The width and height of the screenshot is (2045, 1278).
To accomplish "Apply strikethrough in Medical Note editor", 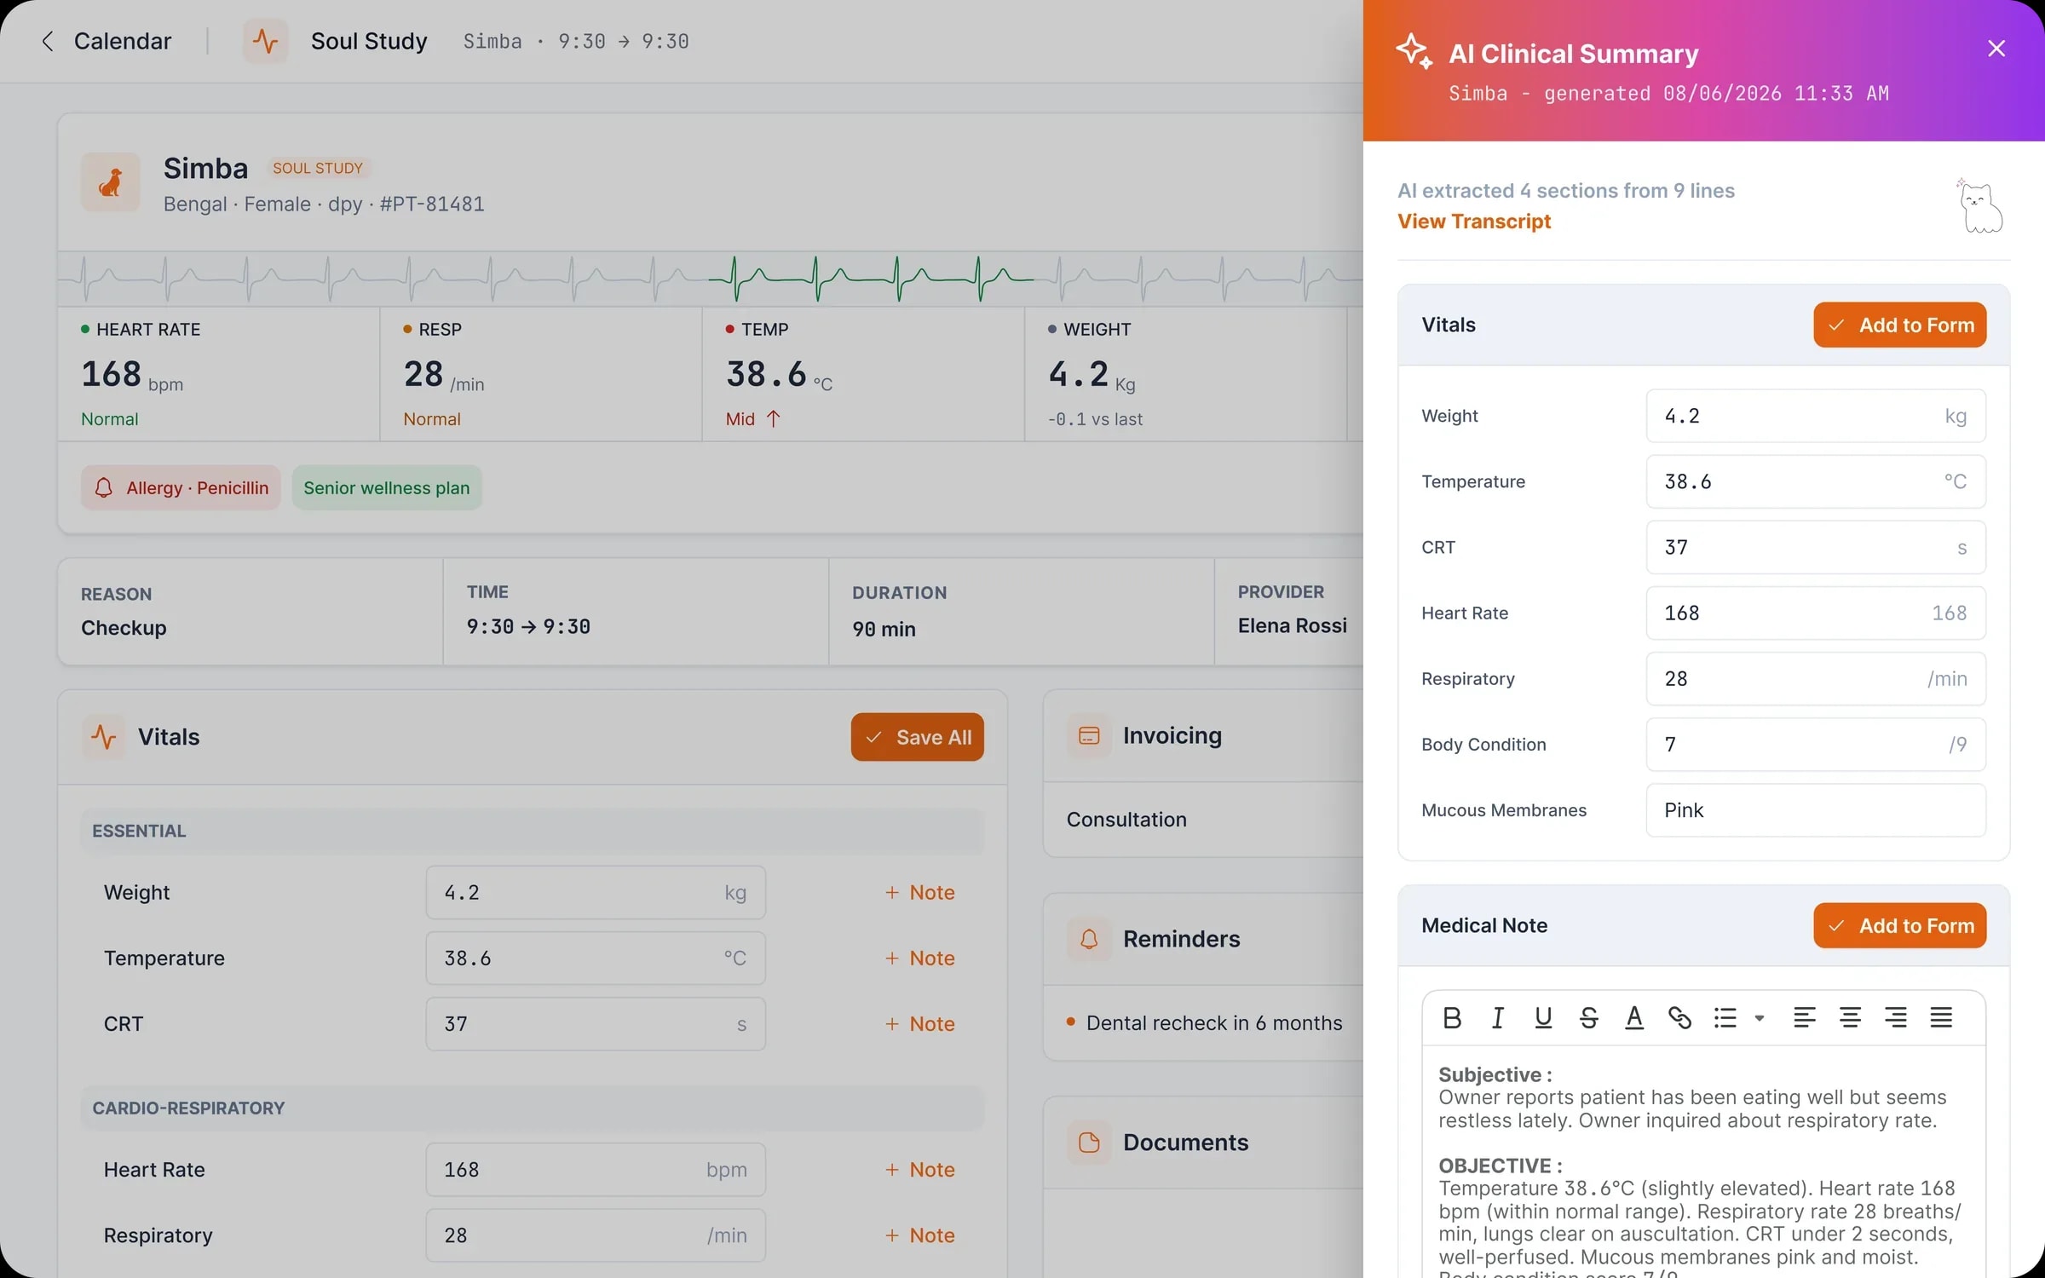I will (1588, 1017).
